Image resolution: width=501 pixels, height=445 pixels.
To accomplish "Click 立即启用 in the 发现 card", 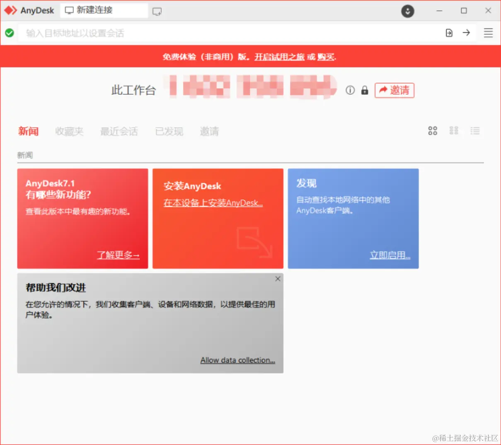I will pos(390,255).
